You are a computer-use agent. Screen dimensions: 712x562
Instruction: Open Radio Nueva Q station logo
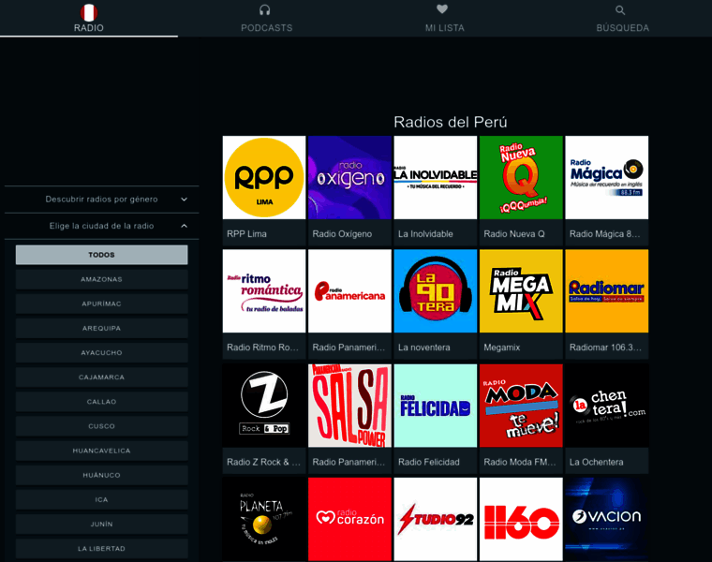pyautogui.click(x=521, y=177)
